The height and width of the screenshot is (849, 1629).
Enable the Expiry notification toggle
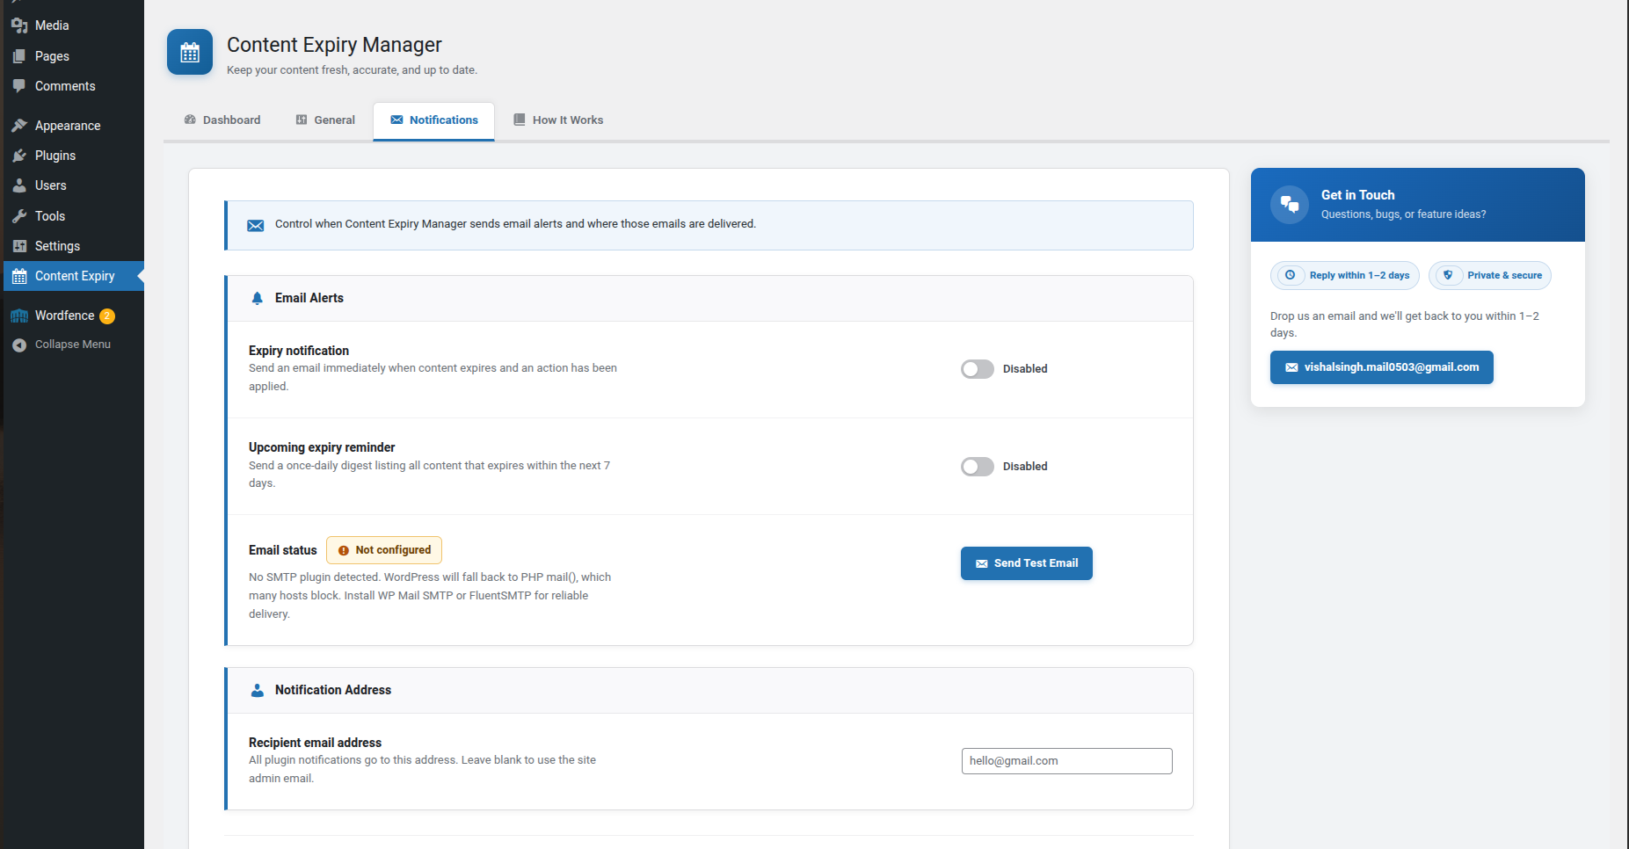click(977, 369)
